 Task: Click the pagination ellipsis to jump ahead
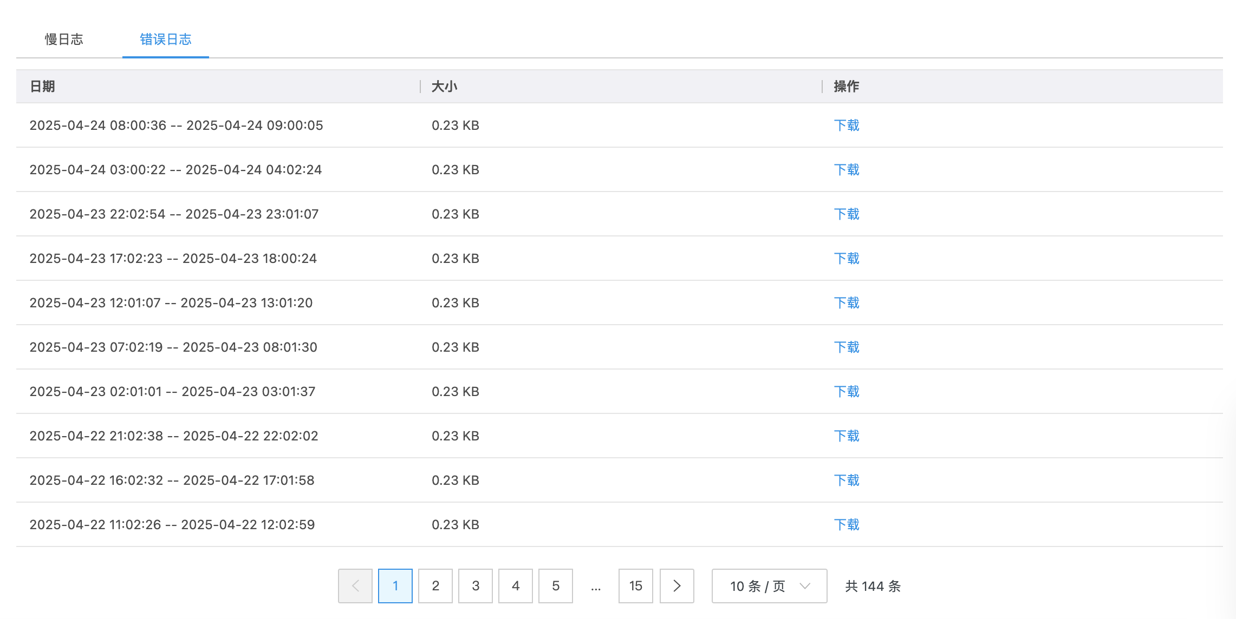596,587
